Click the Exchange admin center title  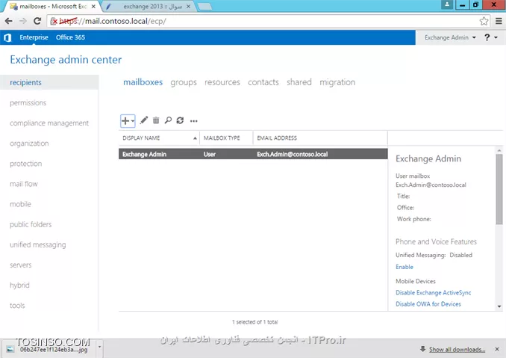click(66, 60)
